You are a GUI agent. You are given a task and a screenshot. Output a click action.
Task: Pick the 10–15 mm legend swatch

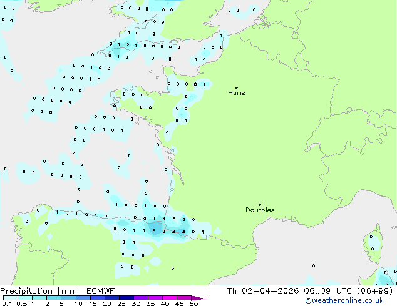click(83, 298)
